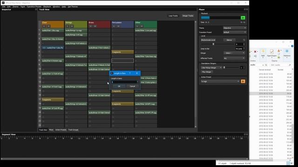Close the Length in Bars dialog
Screen dimensions: 298x167
point(137,73)
